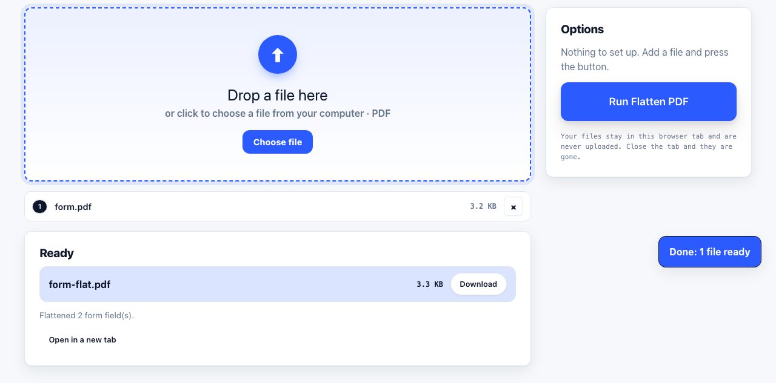The width and height of the screenshot is (776, 383).
Task: Download form-flat.pdf
Action: 478,284
